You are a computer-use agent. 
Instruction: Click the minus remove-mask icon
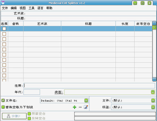tap(80, 107)
